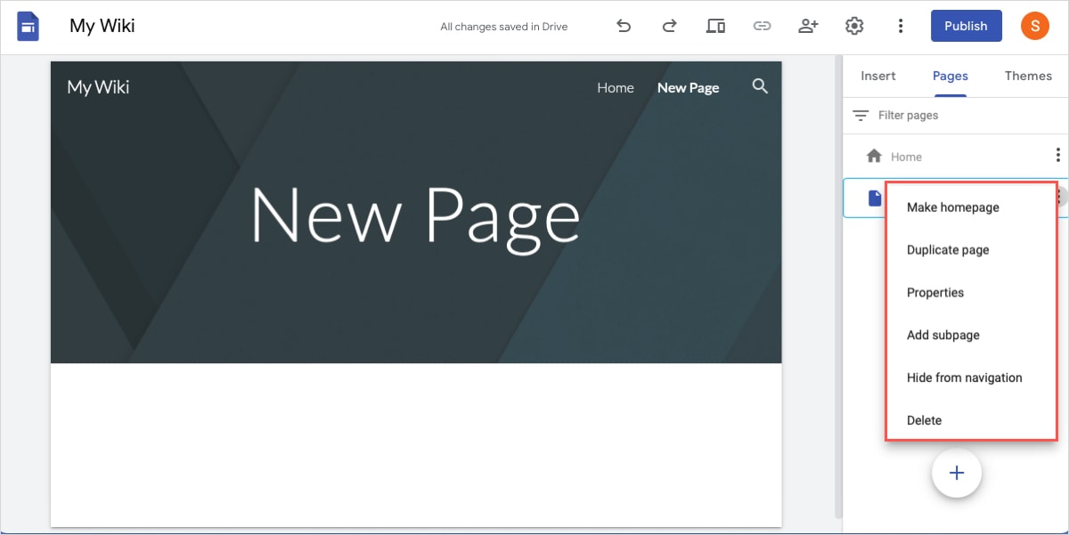Image resolution: width=1069 pixels, height=535 pixels.
Task: Publish the site
Action: click(966, 26)
